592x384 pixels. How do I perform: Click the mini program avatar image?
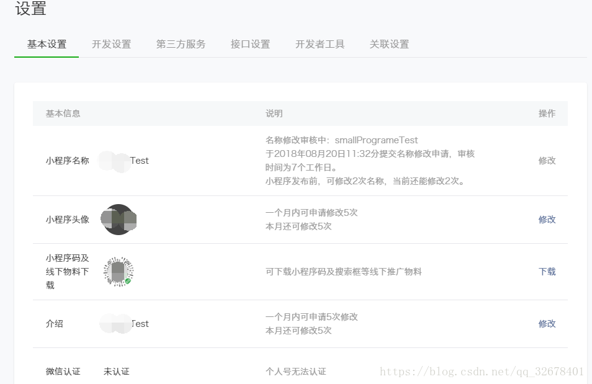click(x=119, y=220)
